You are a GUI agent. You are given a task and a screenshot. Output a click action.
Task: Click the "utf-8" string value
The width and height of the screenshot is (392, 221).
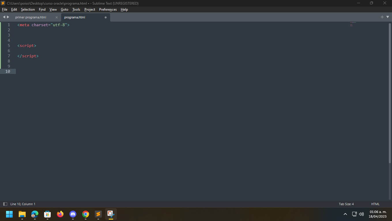click(x=59, y=25)
